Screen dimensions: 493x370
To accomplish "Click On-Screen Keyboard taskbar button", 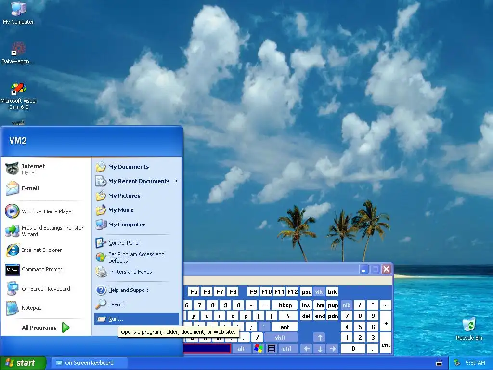I will click(x=89, y=363).
